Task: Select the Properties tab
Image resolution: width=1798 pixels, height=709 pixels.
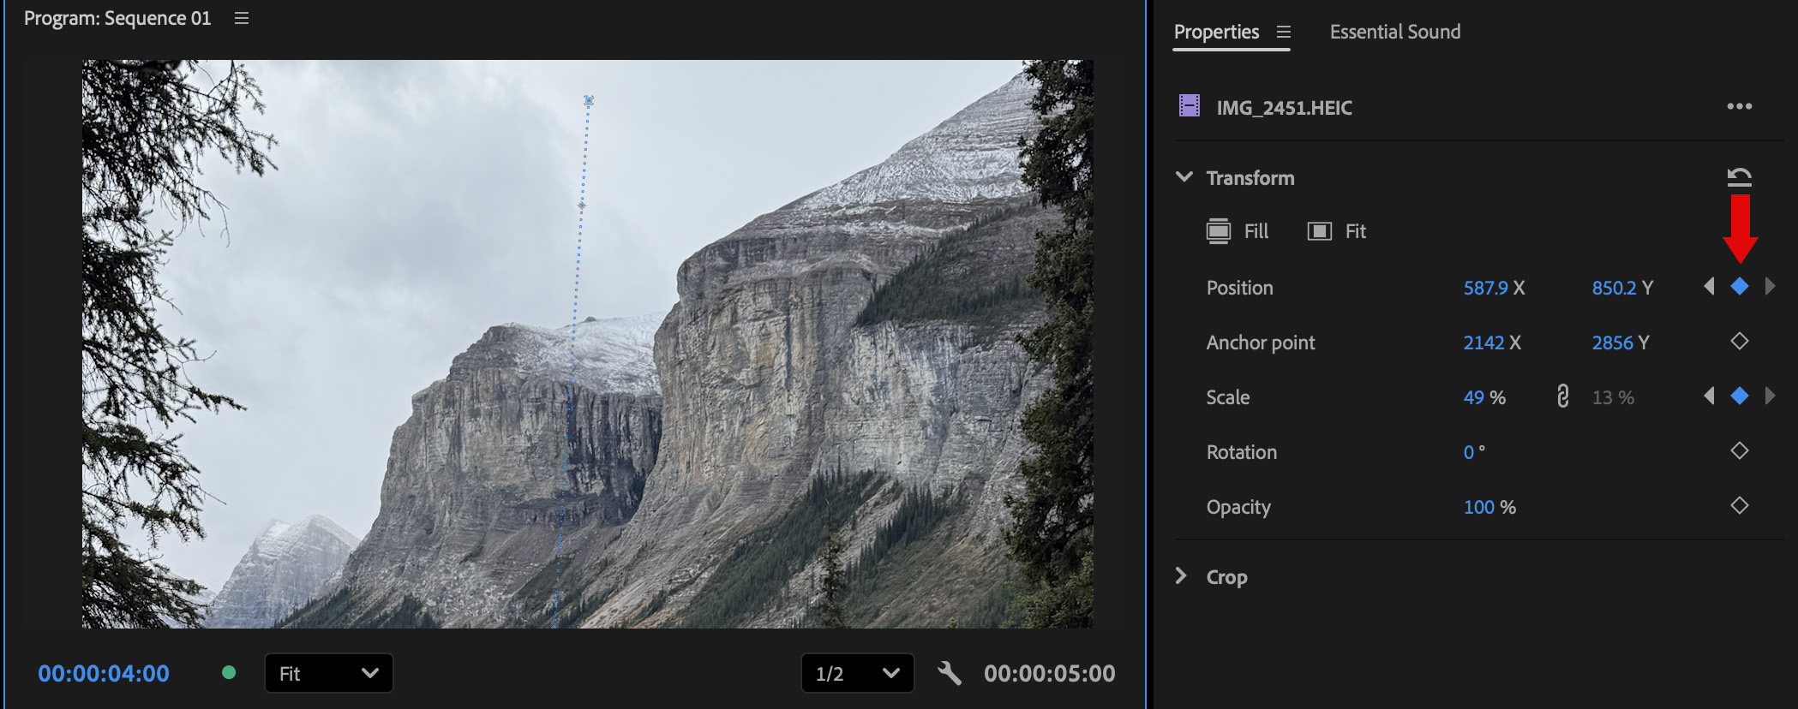Action: pyautogui.click(x=1216, y=32)
